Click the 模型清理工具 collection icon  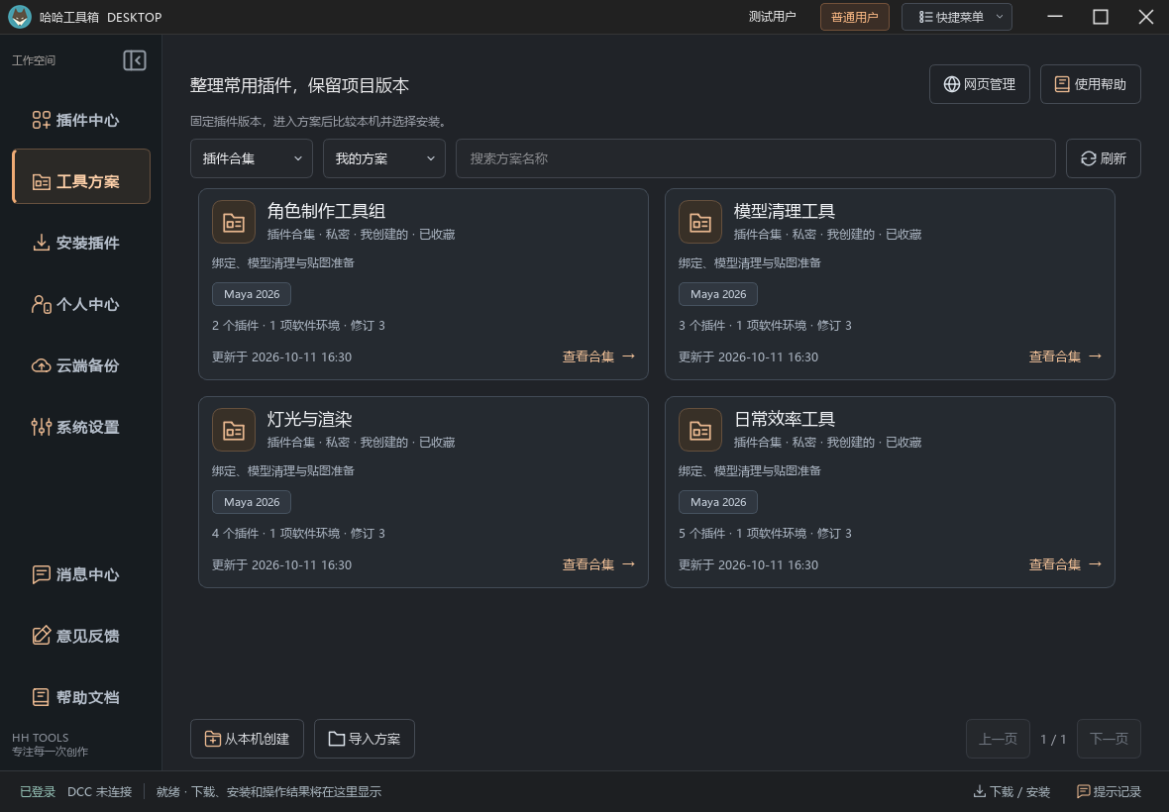(x=700, y=222)
